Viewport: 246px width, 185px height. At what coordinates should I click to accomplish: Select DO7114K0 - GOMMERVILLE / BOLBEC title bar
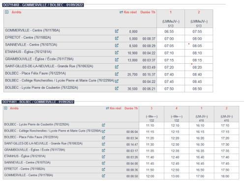click(x=43, y=5)
